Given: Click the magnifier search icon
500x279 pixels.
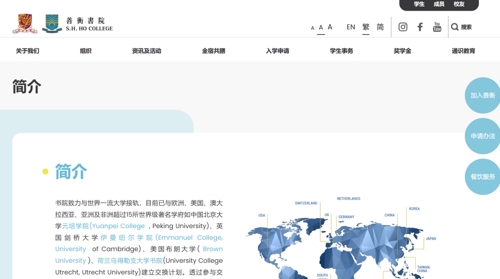Looking at the screenshot, I should tap(455, 27).
